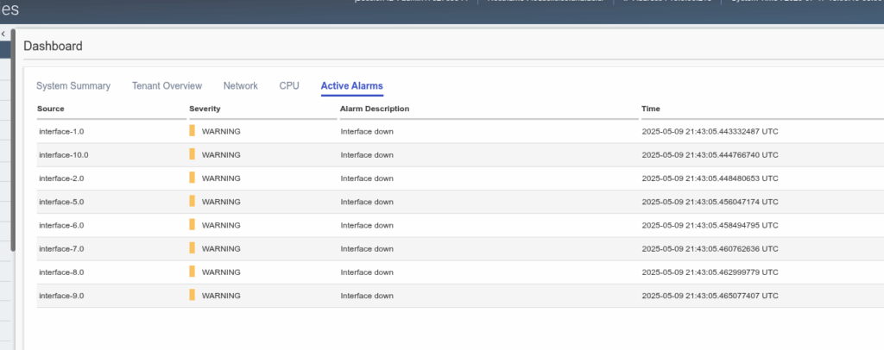Sort alarms by the Severity column header
884x350 pixels.
205,109
